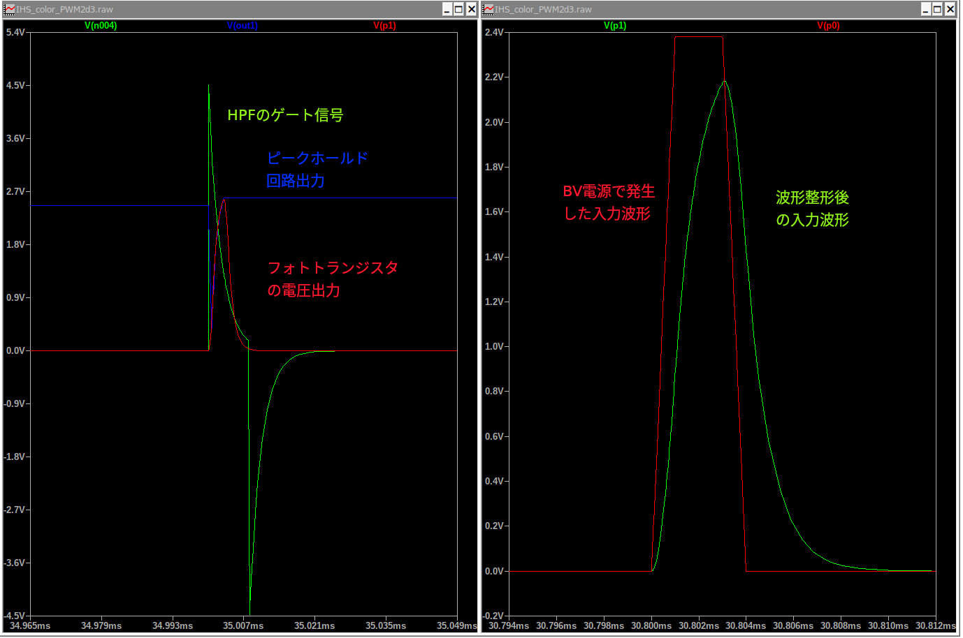Screen dimensions: 963x638
Task: Close the left waveform window
Action: [471, 9]
